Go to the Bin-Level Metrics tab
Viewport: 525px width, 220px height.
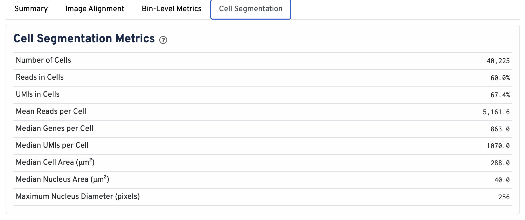coord(172,9)
